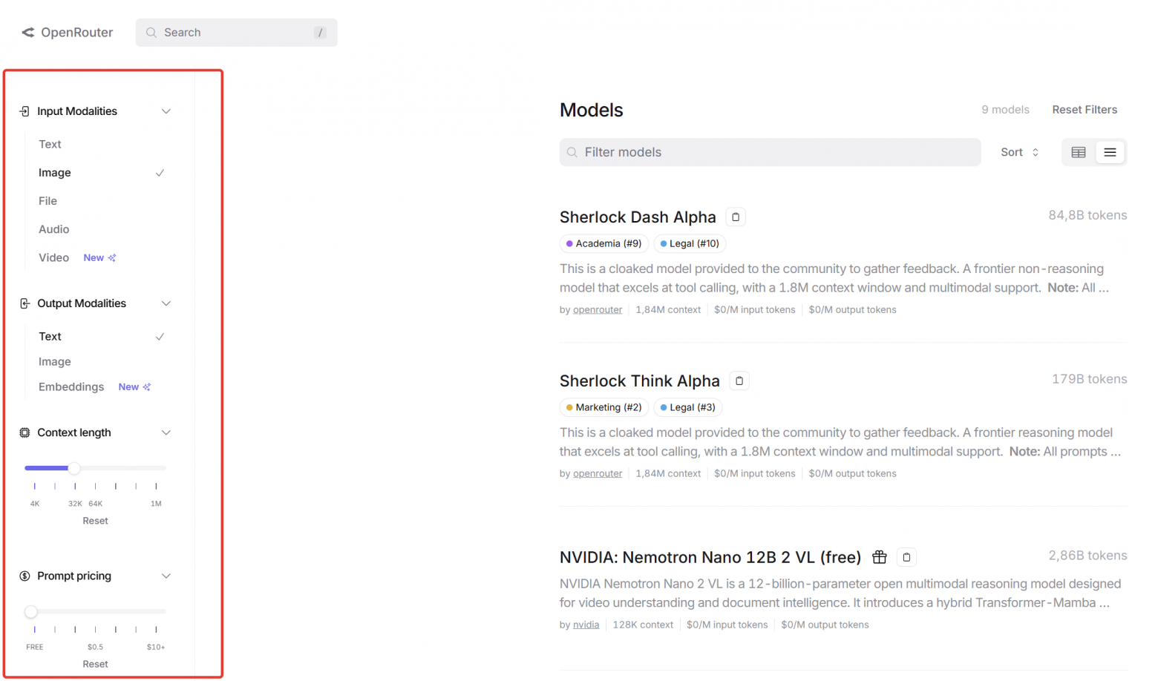Select the Academia category tag
Image resolution: width=1158 pixels, height=681 pixels.
(x=603, y=243)
